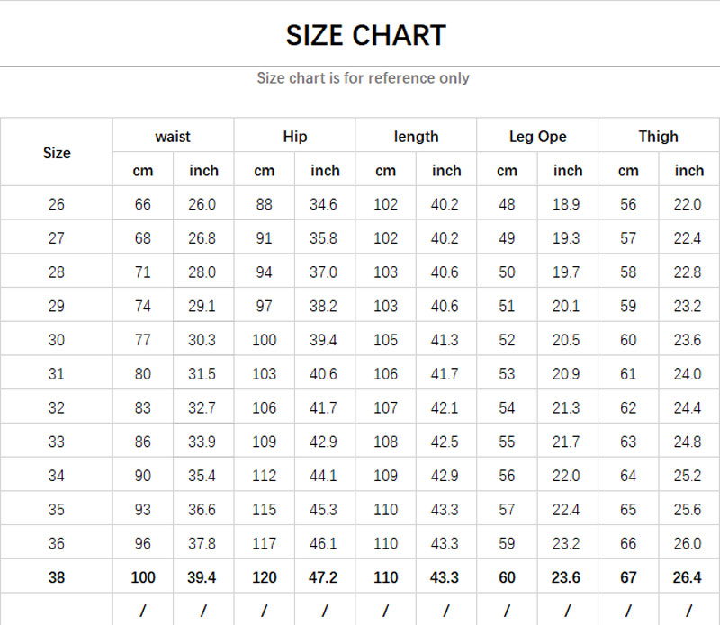Click the SIZE CHART title
Screen dimensions: 720x625
[x=365, y=36]
